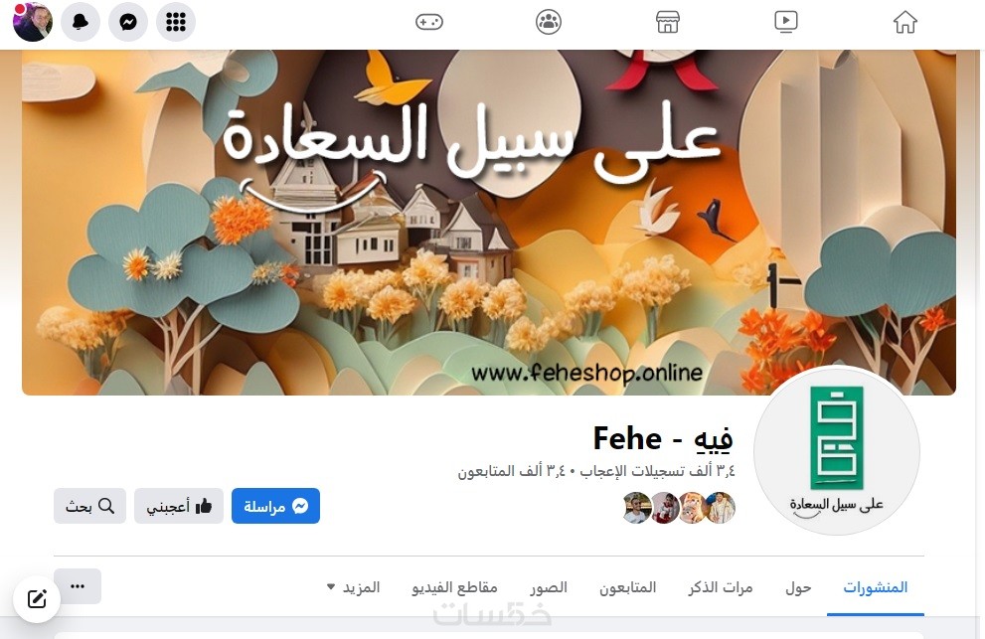Image resolution: width=985 pixels, height=639 pixels.
Task: Switch to the حول tab
Action: click(798, 587)
